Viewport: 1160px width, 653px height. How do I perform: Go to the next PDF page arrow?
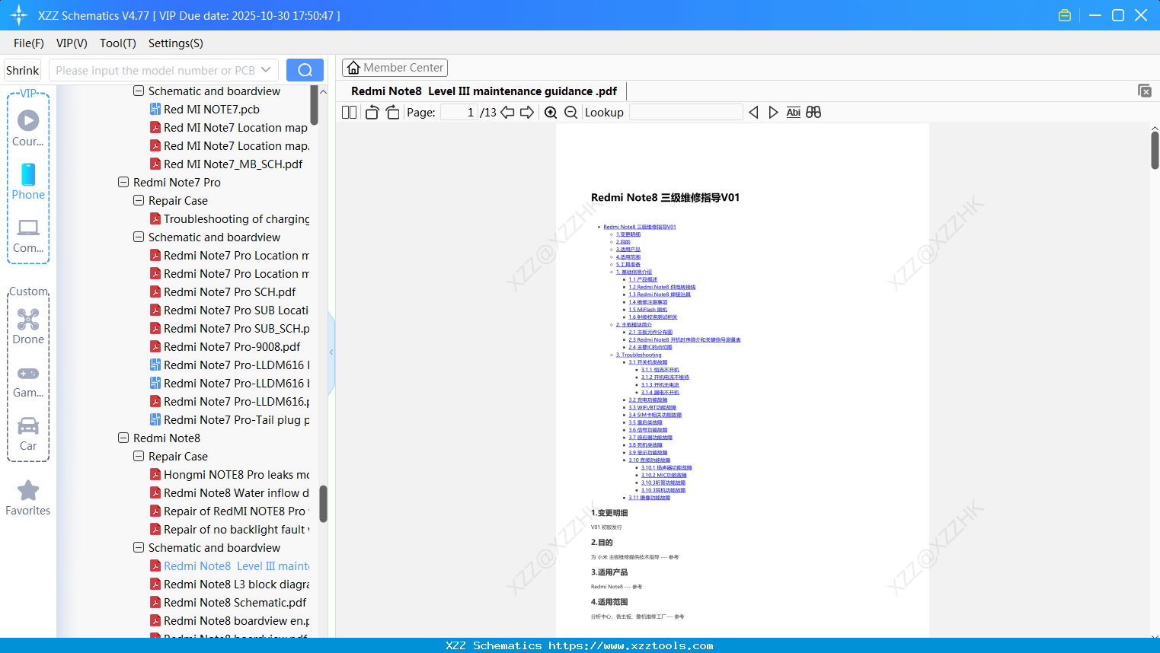(527, 113)
